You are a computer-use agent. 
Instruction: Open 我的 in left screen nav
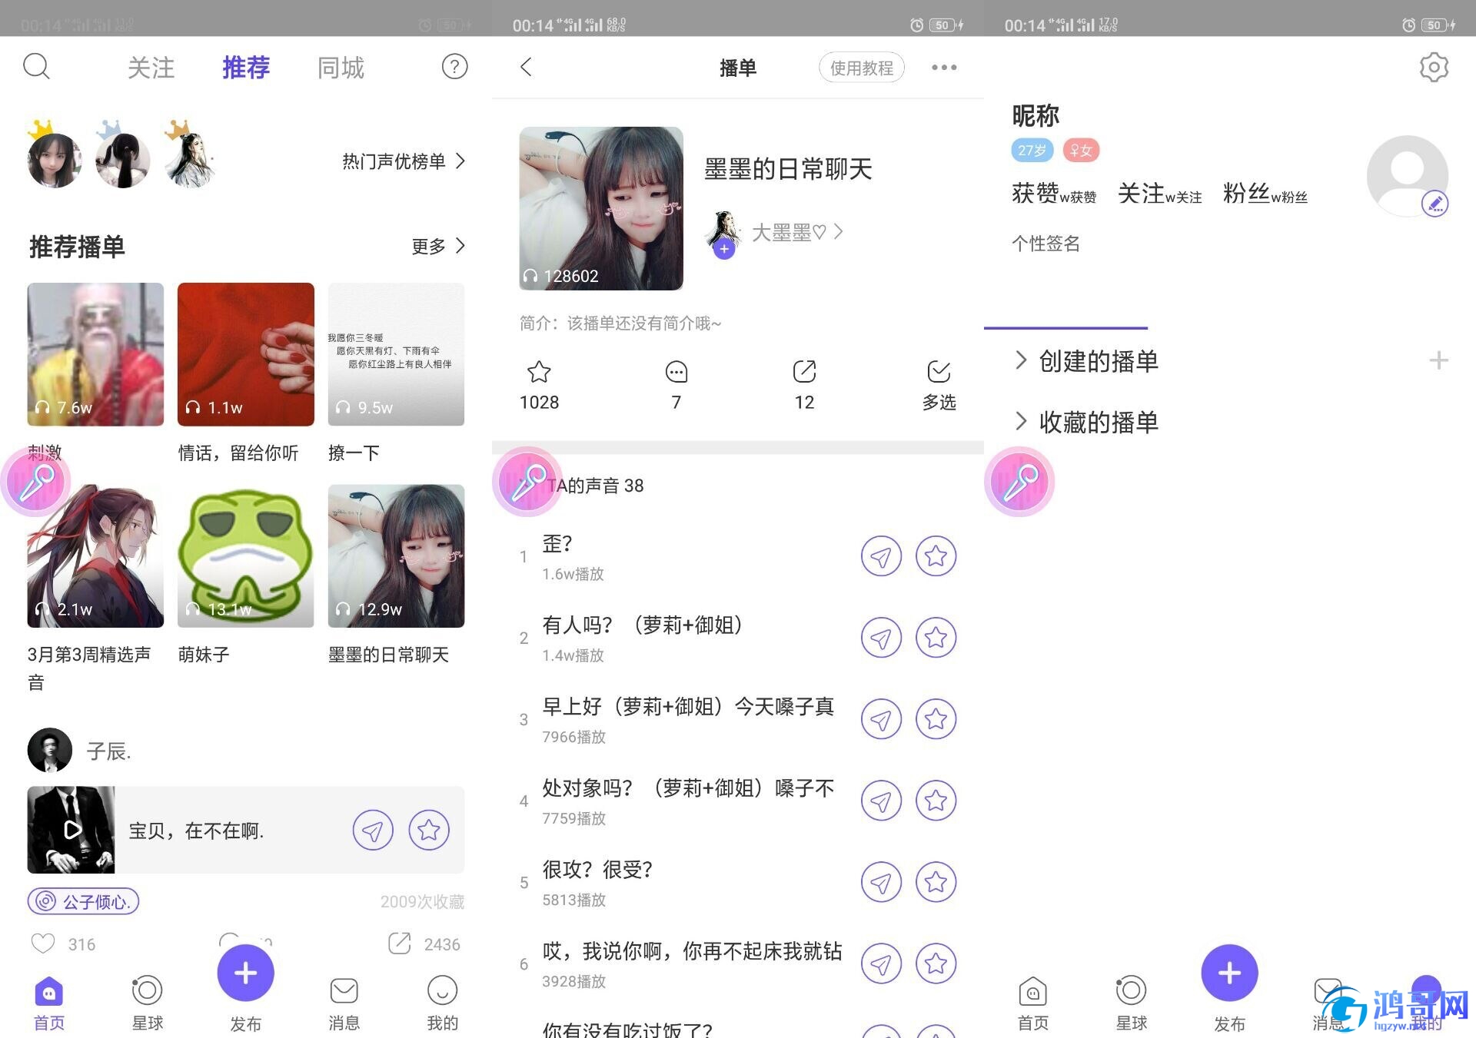(442, 1003)
